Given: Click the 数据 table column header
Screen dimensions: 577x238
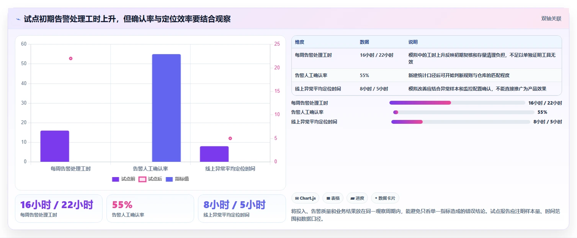Looking at the screenshot, I should coord(365,42).
